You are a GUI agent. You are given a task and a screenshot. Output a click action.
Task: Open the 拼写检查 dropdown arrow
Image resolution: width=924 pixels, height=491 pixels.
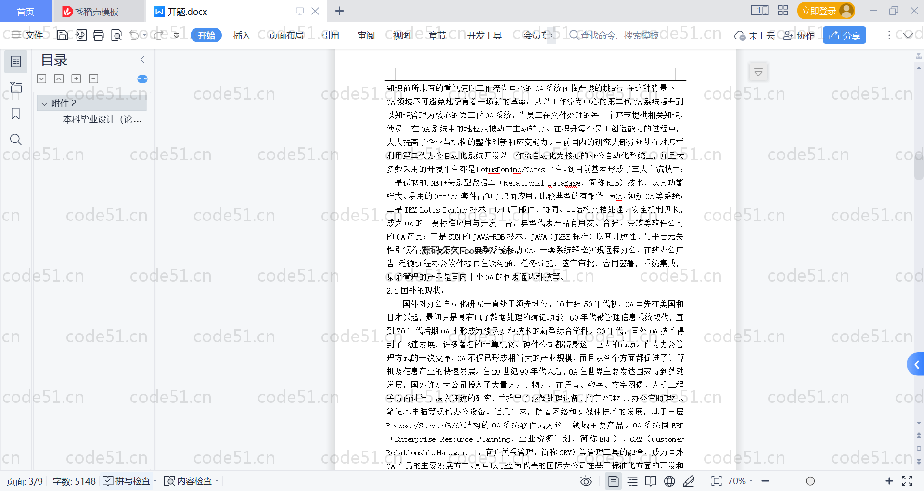(155, 481)
